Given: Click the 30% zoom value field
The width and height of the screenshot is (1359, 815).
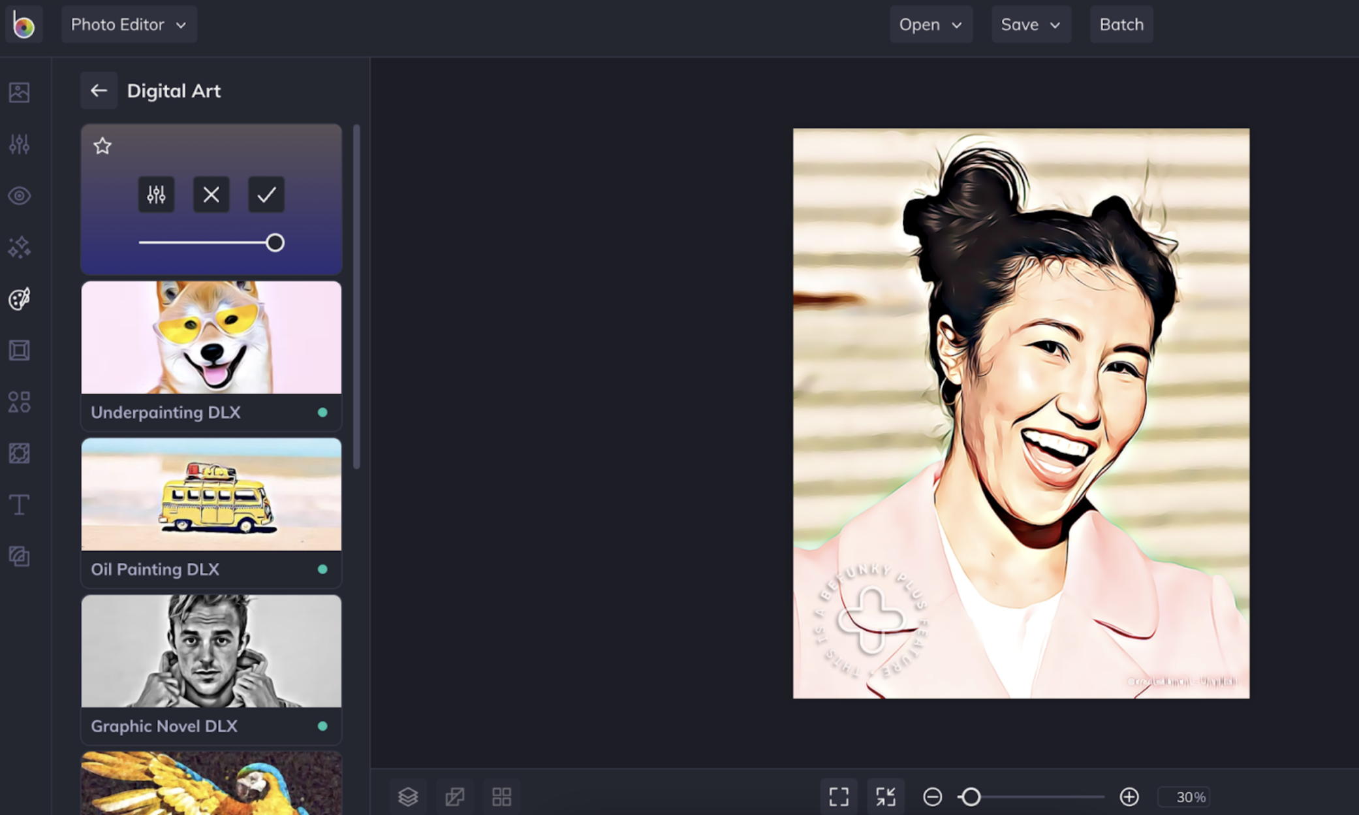Looking at the screenshot, I should pos(1184,797).
